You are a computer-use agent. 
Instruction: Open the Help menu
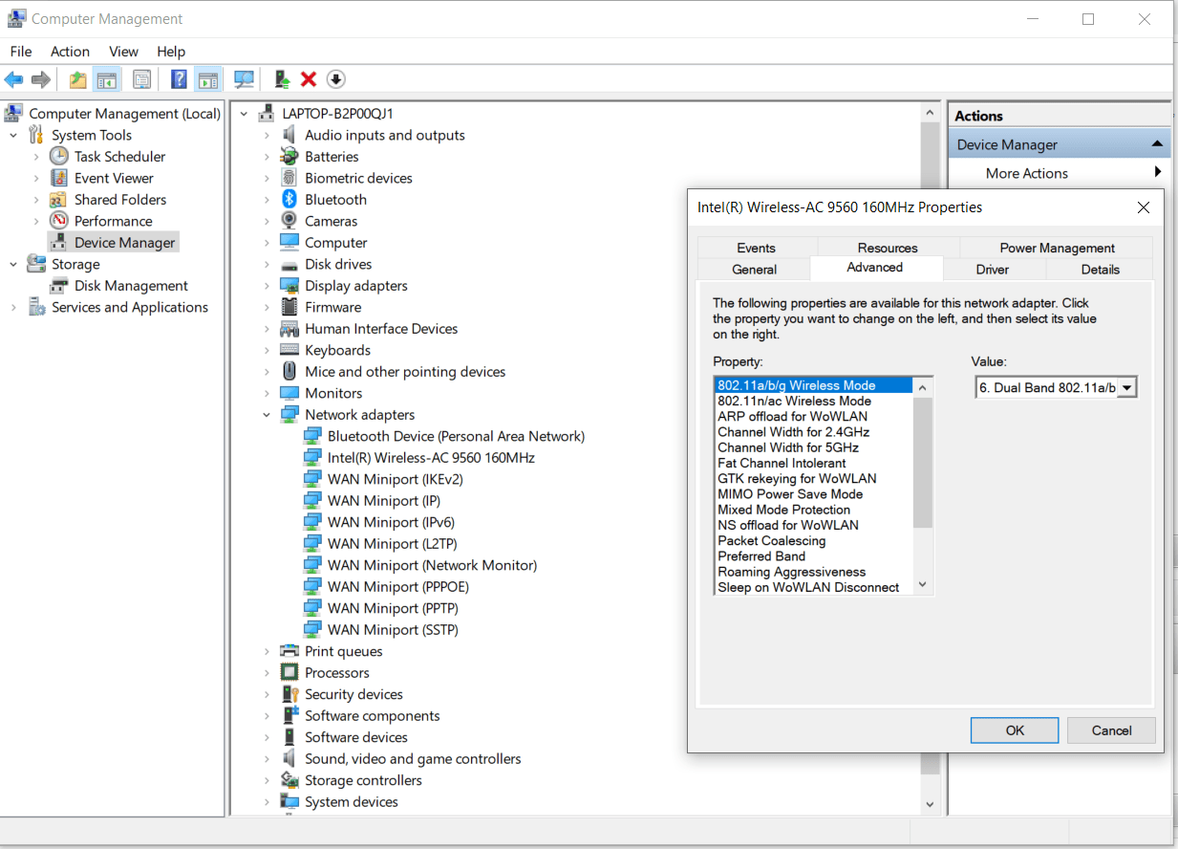point(171,52)
